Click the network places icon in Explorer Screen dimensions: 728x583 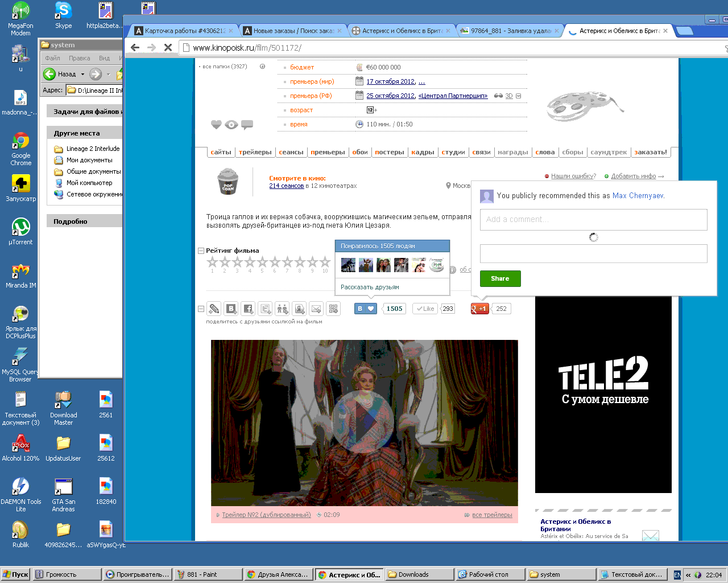[x=59, y=194]
